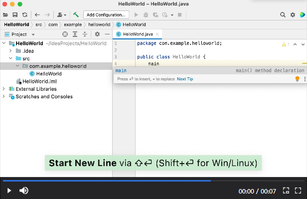Click the Run with Coverage icon
Screen dimensions: 307x199
pyautogui.click(x=155, y=15)
